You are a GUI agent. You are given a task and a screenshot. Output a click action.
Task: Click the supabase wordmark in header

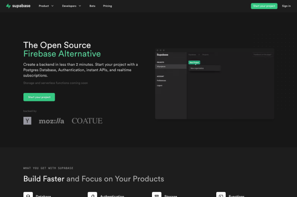click(x=21, y=6)
